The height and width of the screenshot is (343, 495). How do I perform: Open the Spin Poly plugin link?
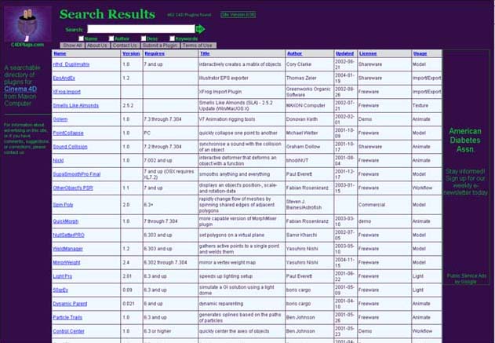63,205
